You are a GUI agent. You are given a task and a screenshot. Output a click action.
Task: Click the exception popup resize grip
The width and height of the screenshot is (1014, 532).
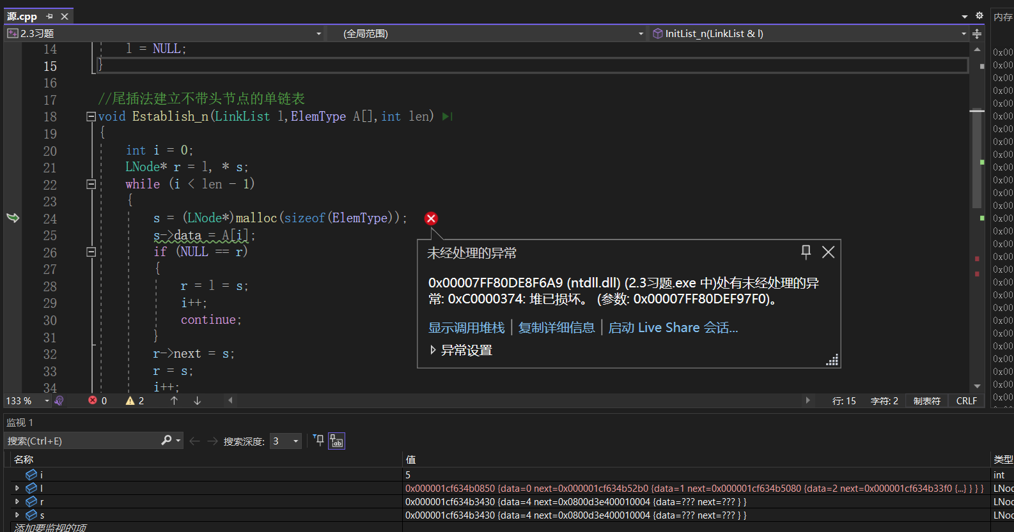click(832, 360)
